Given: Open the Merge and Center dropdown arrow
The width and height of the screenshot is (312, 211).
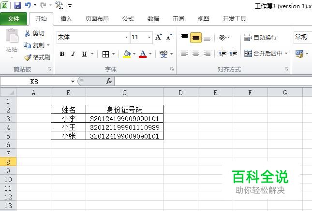Looking at the screenshot, I should tap(286, 53).
